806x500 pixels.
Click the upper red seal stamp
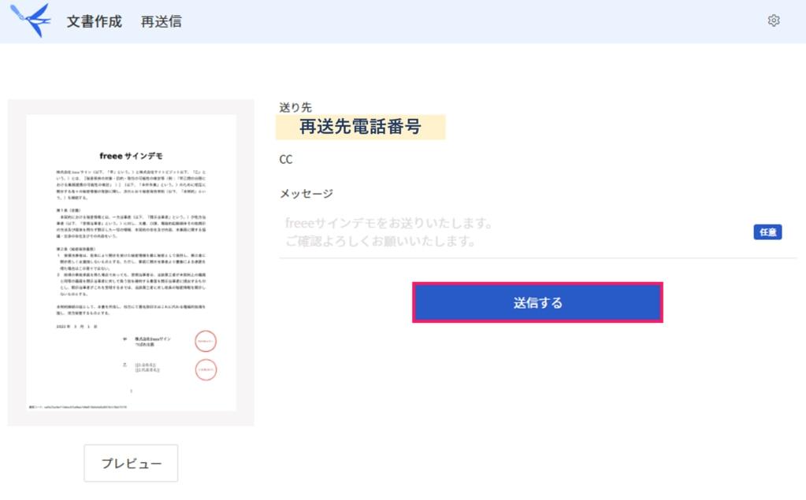(x=206, y=341)
